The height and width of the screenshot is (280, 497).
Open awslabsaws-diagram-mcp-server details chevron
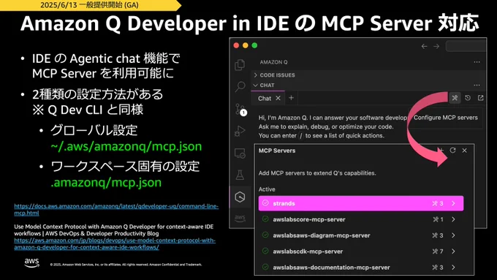click(x=453, y=235)
